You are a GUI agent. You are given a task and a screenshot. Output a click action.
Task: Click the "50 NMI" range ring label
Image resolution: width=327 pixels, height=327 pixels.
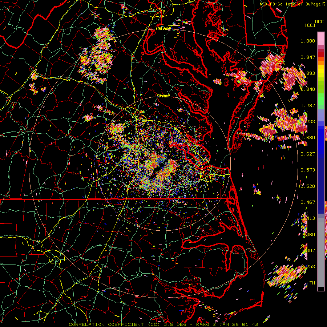[163, 96]
